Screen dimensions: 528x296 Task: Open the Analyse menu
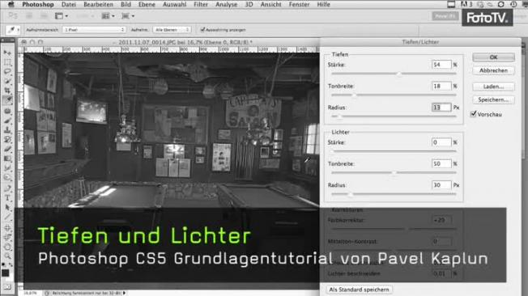pyautogui.click(x=226, y=4)
